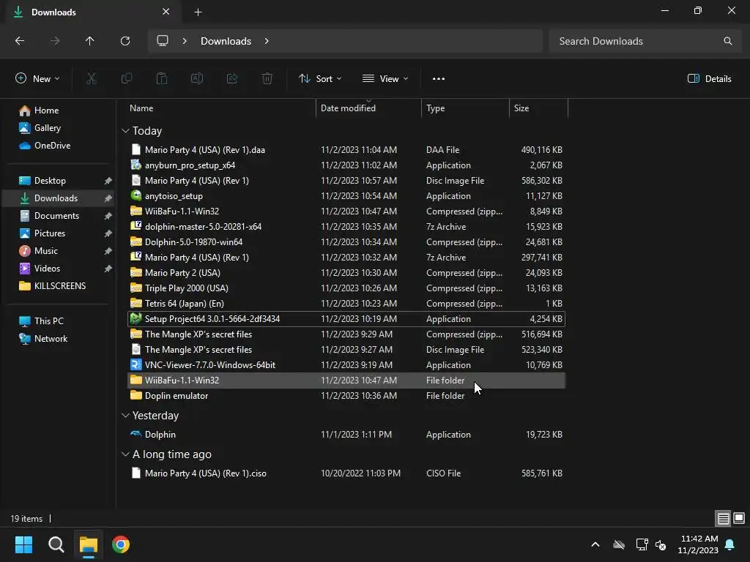Open the Windows Start menu
The height and width of the screenshot is (562, 750).
[23, 544]
